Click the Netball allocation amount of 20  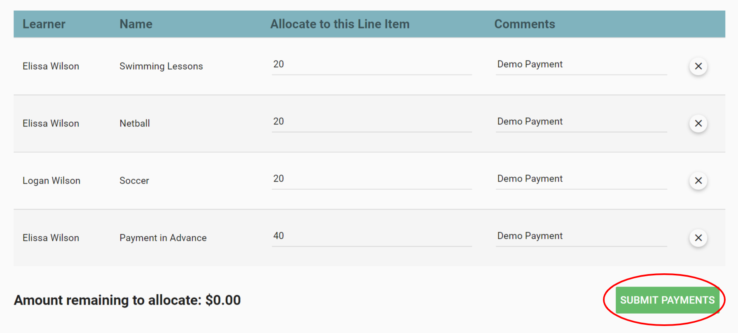coord(371,122)
